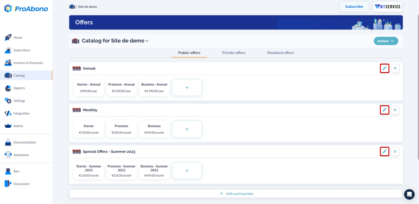The height and width of the screenshot is (204, 419).
Task: Switch to the Public offers tab
Action: [x=189, y=53]
